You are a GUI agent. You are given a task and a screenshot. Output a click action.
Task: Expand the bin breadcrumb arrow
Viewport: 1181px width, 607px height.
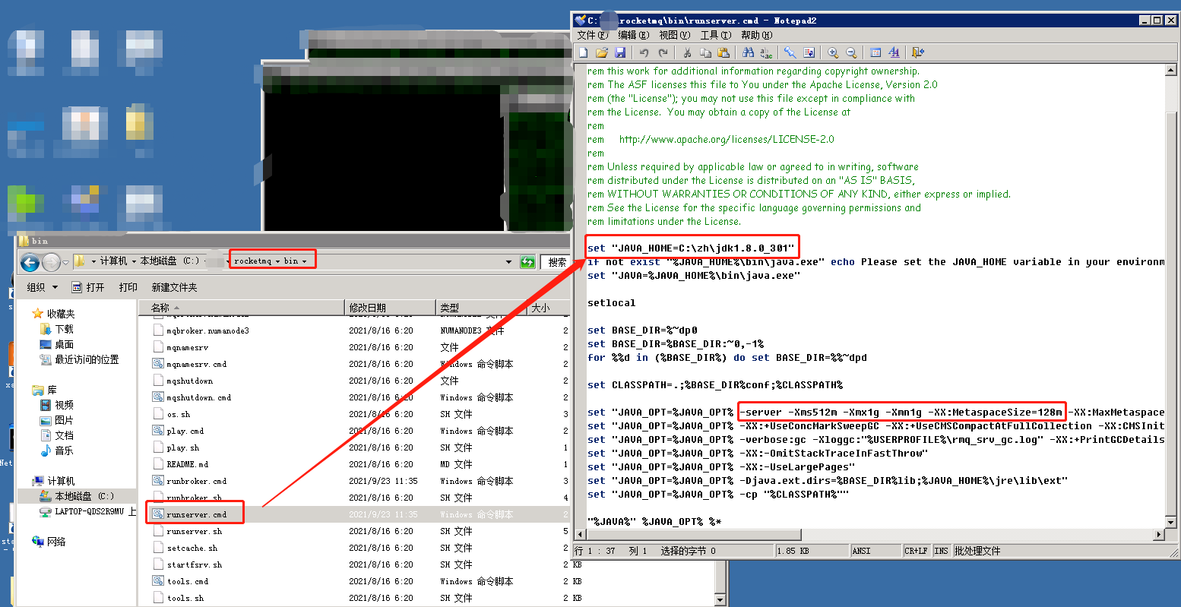tap(305, 261)
